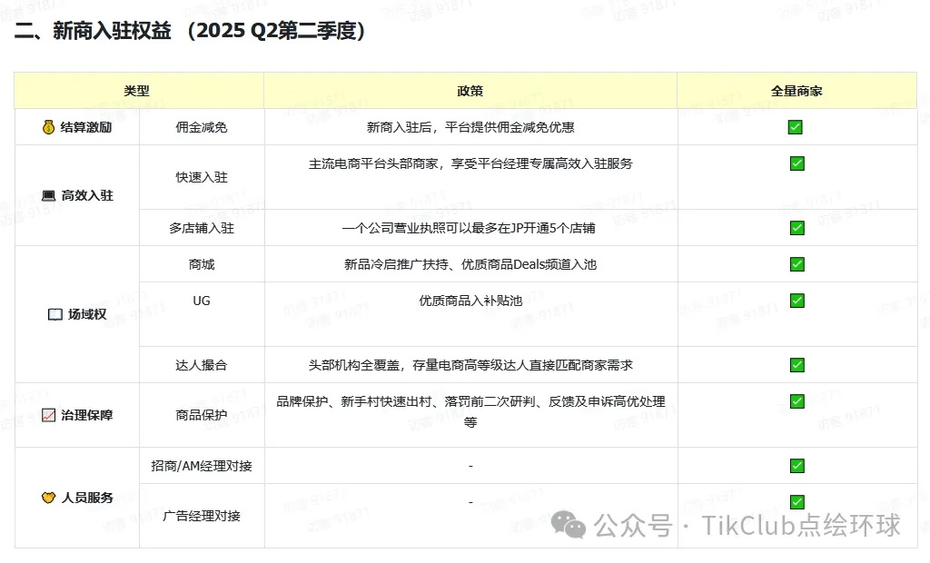This screenshot has width=930, height=563.
Task: Click the square icon beside 场域权
Action: 54,314
